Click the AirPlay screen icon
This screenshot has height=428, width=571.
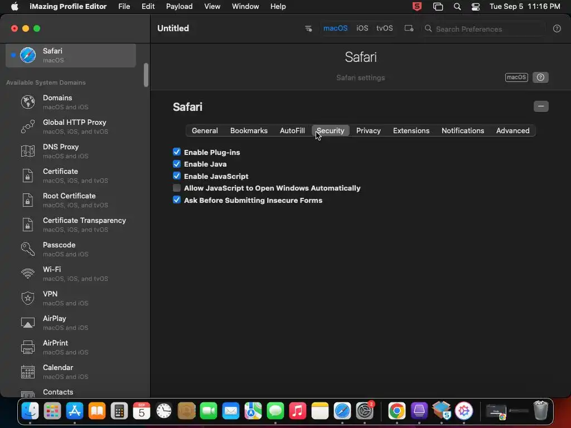[x=28, y=323]
